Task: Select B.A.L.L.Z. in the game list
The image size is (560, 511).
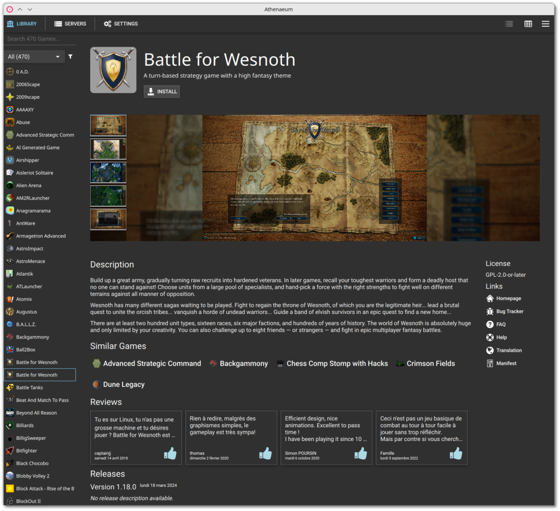Action: [x=39, y=324]
